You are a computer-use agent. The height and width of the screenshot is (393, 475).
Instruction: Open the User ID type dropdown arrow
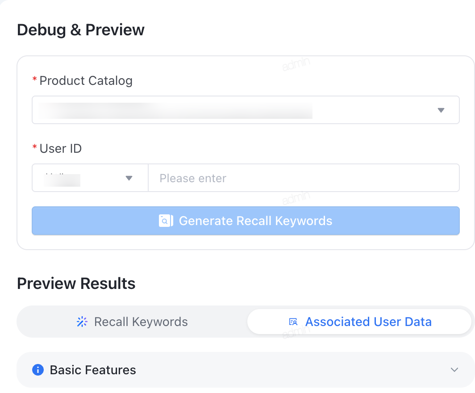click(129, 178)
